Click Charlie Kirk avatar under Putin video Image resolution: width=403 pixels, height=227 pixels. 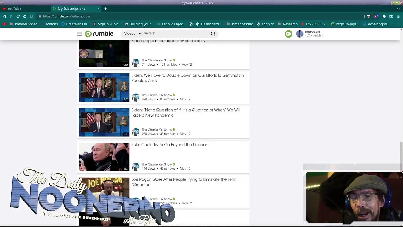tap(135, 166)
